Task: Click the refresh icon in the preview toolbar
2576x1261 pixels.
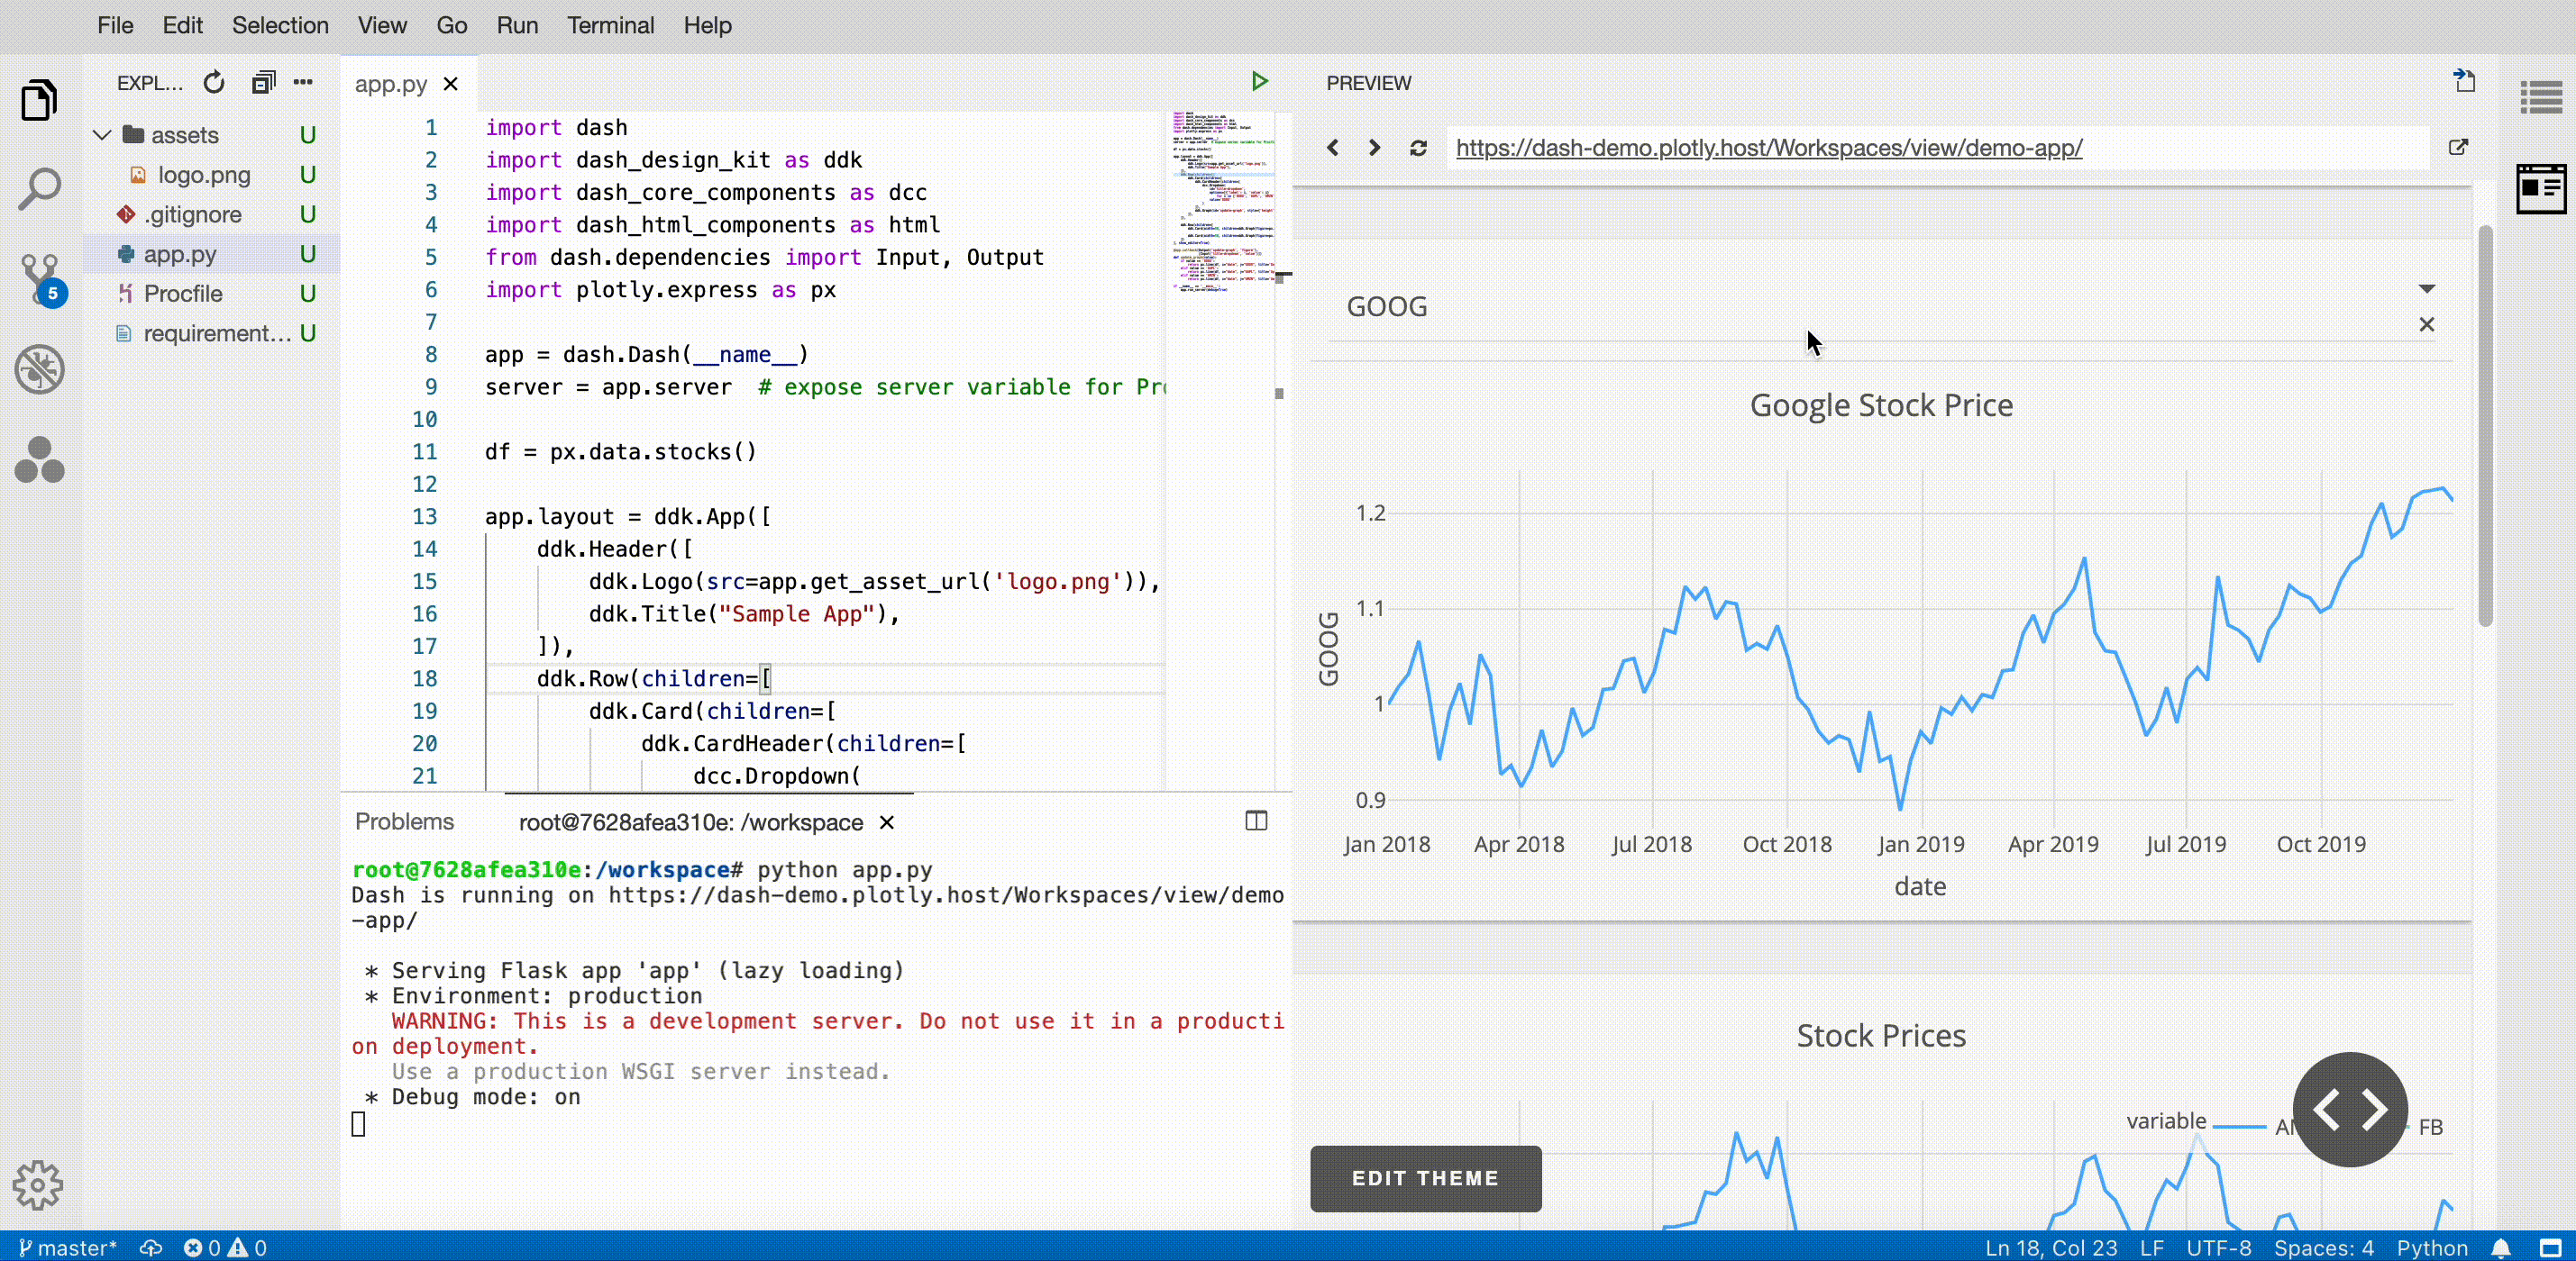Action: [1418, 147]
